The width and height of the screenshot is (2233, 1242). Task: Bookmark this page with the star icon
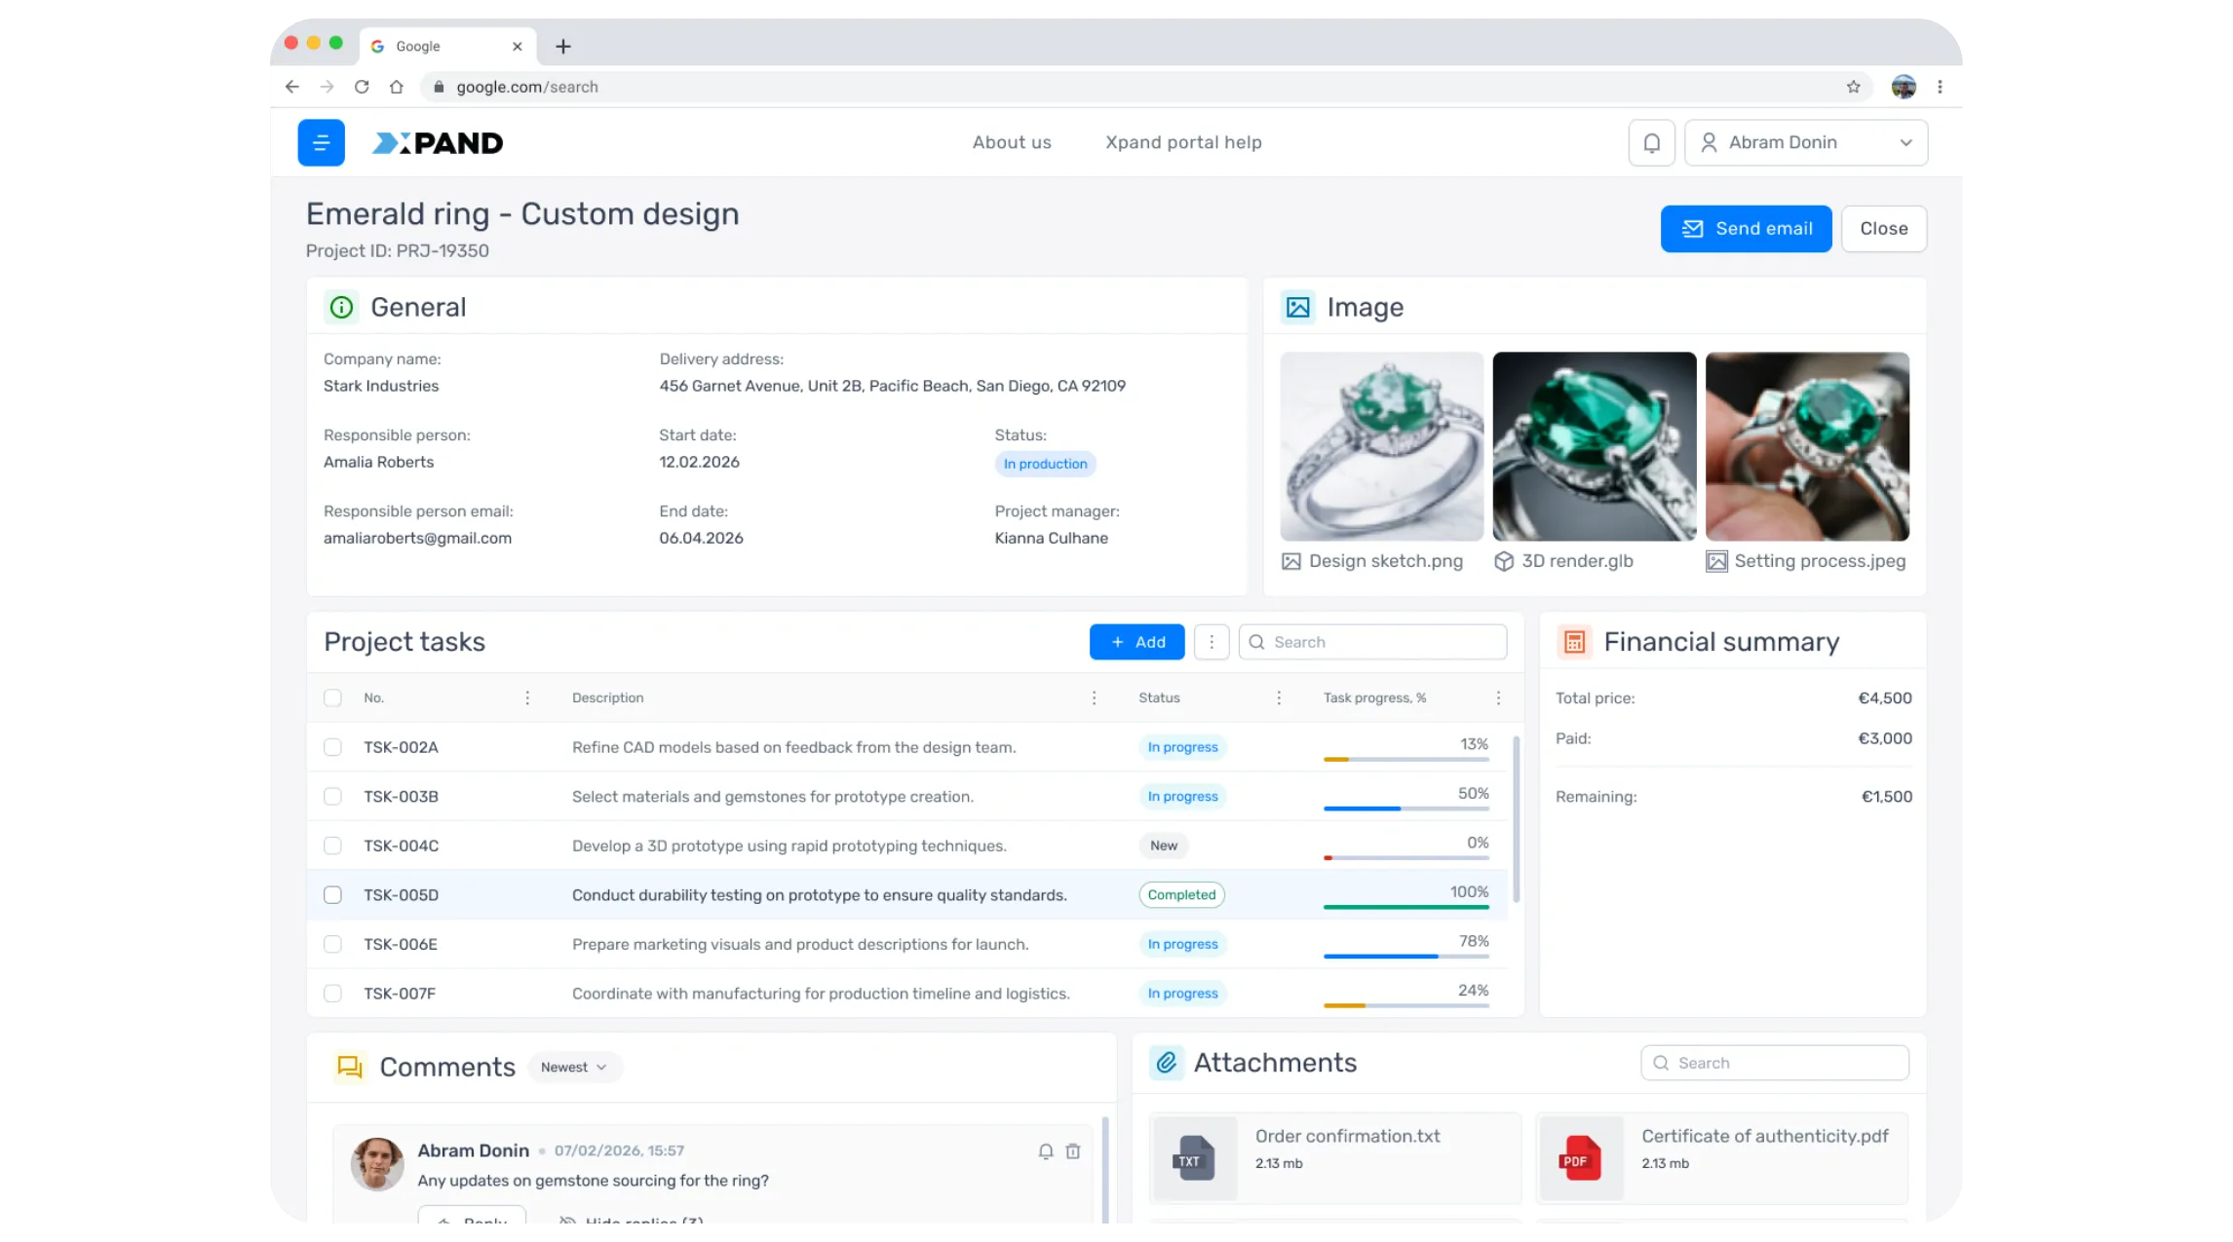click(1853, 87)
